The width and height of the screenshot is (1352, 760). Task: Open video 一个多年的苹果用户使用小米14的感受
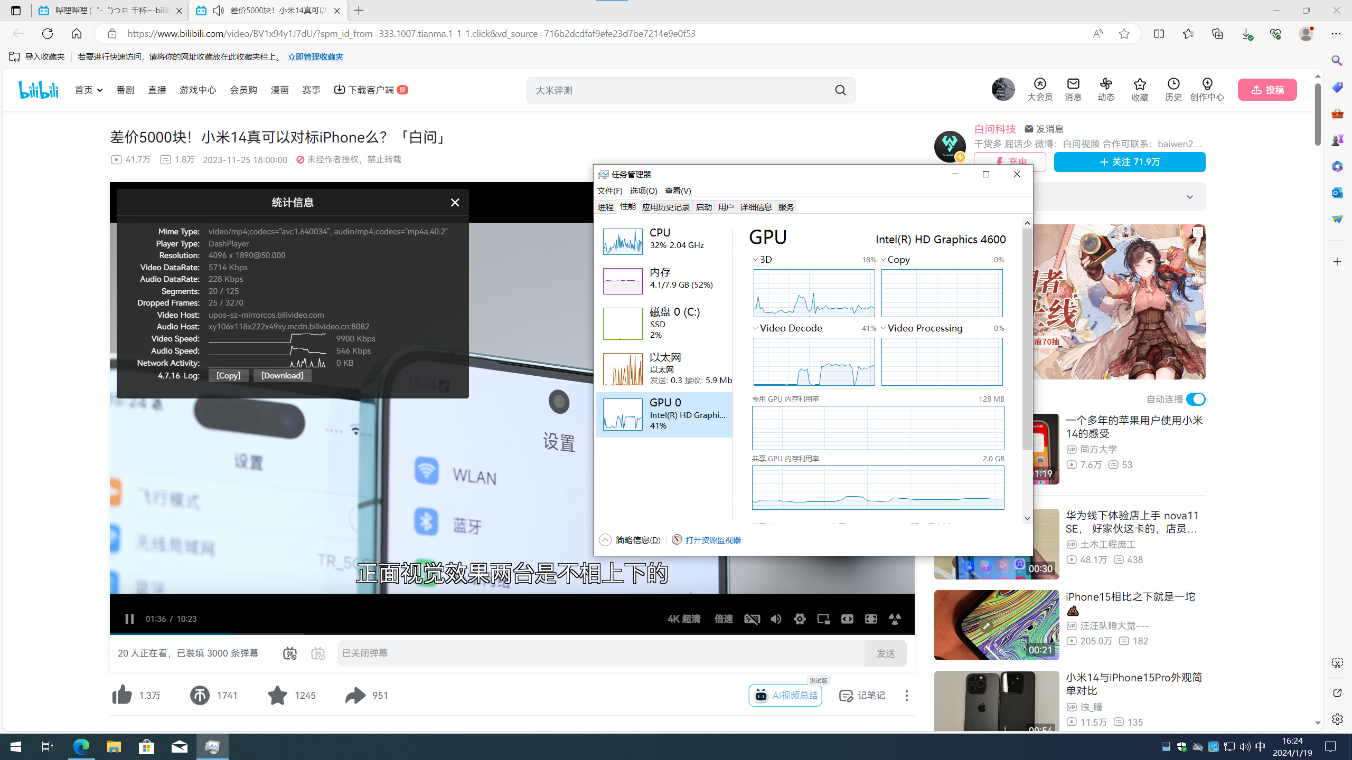(x=1134, y=427)
